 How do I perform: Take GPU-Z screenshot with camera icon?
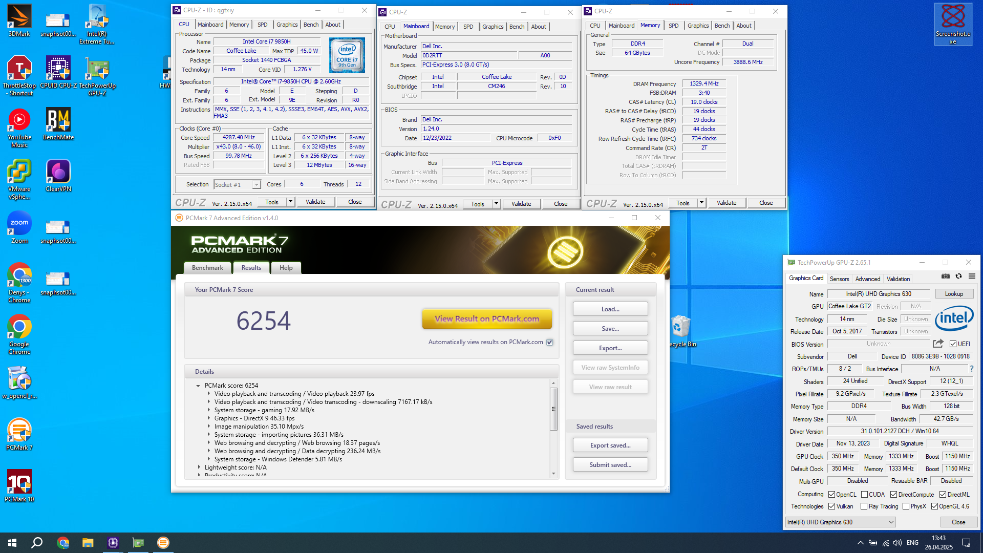click(x=945, y=276)
